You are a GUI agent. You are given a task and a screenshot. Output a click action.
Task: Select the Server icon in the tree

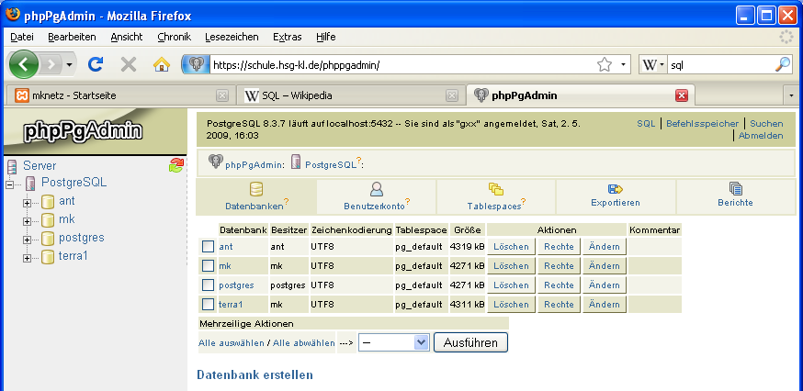(x=11, y=166)
